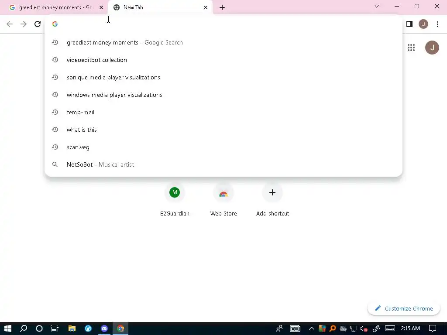Select the 'temp-mail' suggestion
Viewport: 447px width, 335px height.
223,112
